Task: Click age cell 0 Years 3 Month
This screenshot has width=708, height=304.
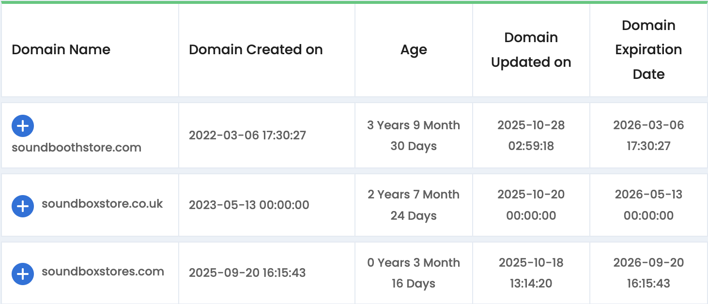Action: click(x=414, y=273)
